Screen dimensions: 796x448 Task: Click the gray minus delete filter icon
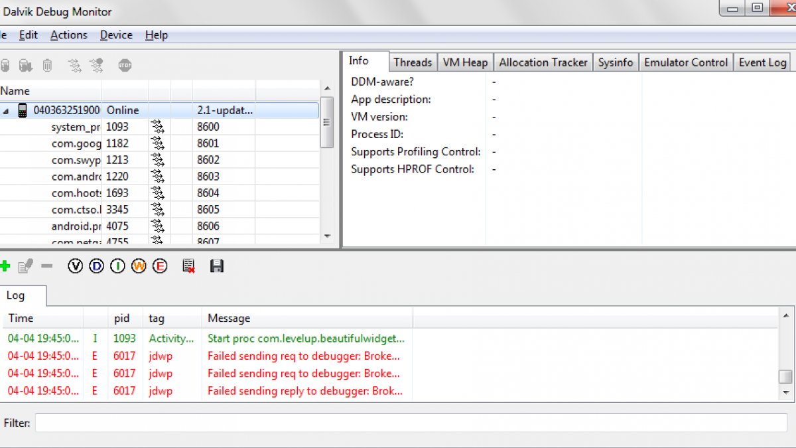click(x=46, y=266)
